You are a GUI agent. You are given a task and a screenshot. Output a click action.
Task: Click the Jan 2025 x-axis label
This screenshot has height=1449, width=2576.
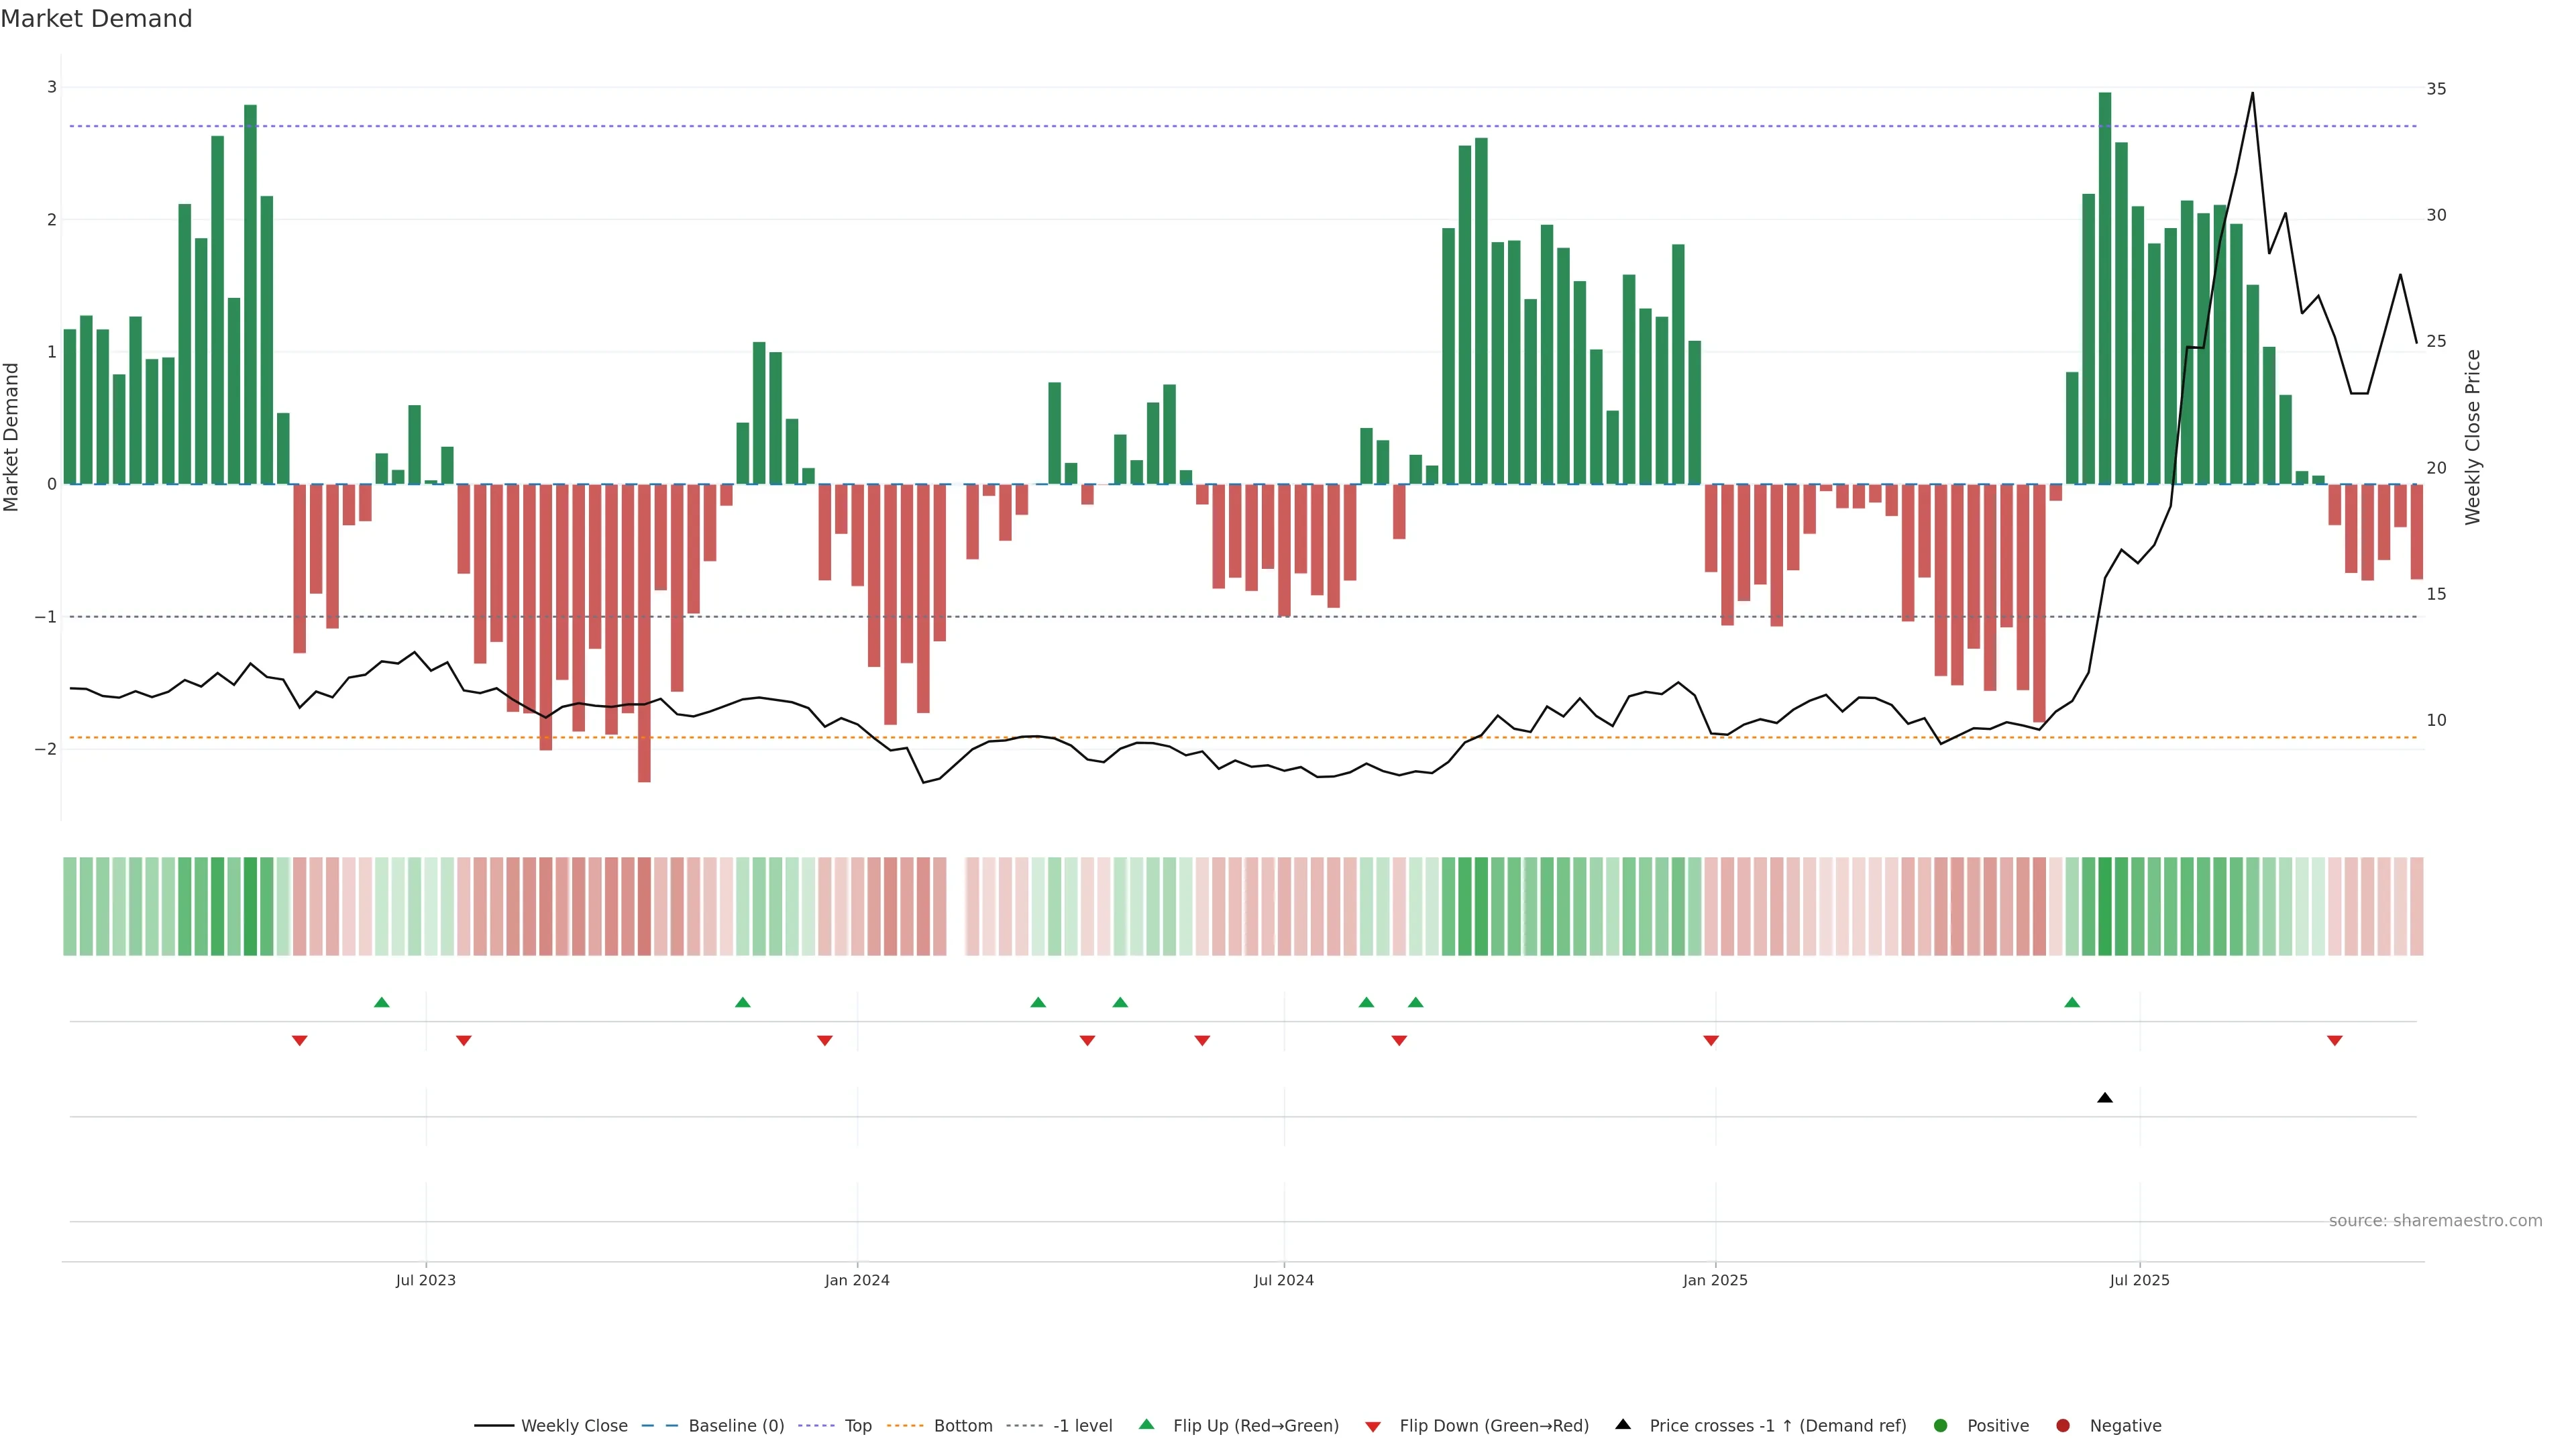point(1714,1280)
